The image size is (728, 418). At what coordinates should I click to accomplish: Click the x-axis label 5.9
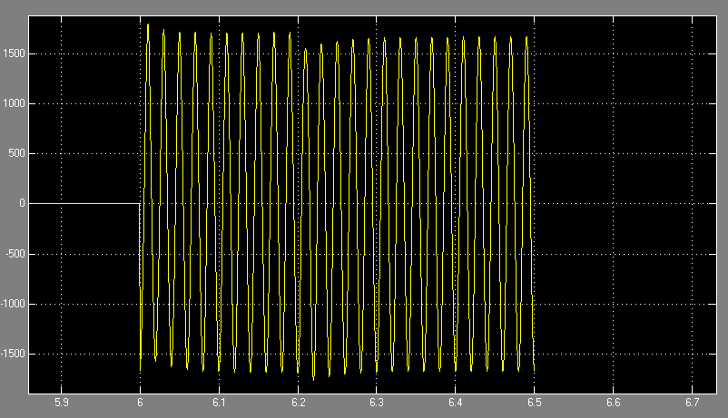62,403
